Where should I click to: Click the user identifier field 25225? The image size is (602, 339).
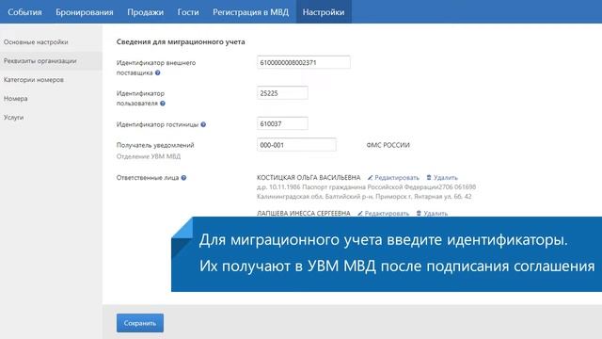tap(282, 93)
